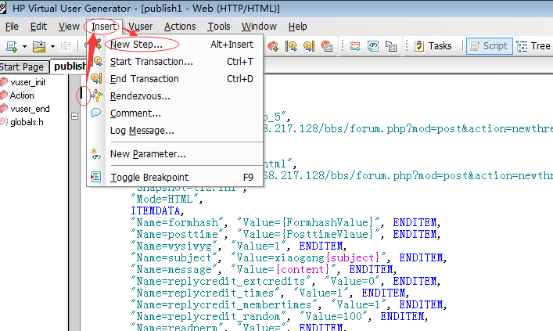Click the ITEMDATA keyword in script
Image resolution: width=553 pixels, height=331 pixels.
coord(156,211)
